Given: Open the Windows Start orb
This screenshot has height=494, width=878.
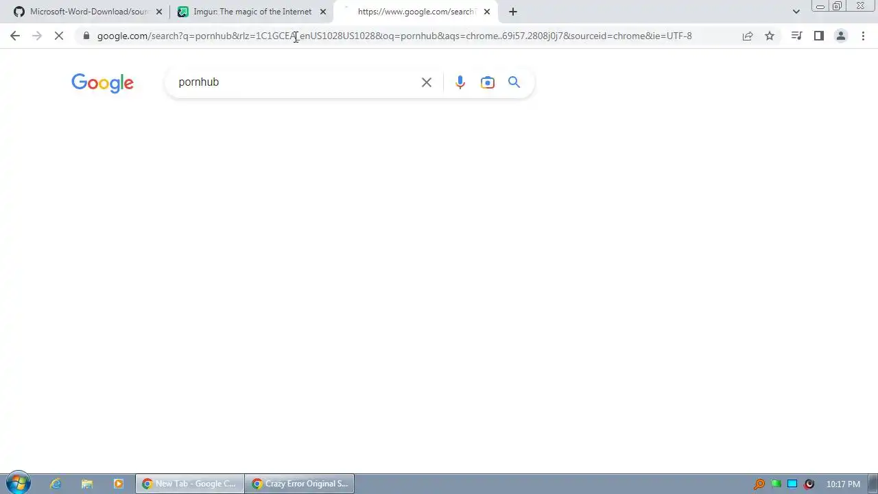Looking at the screenshot, I should pyautogui.click(x=18, y=483).
